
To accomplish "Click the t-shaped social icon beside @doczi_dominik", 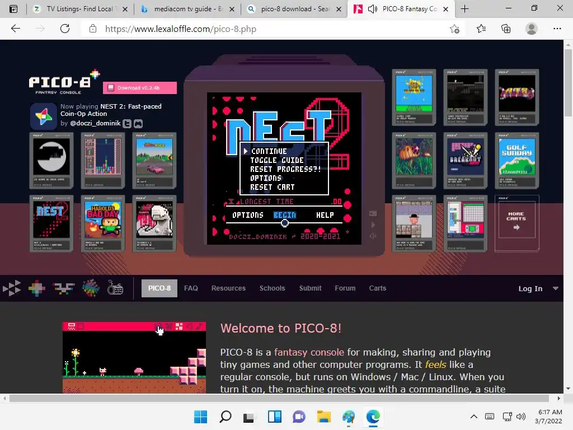I will click(x=127, y=124).
